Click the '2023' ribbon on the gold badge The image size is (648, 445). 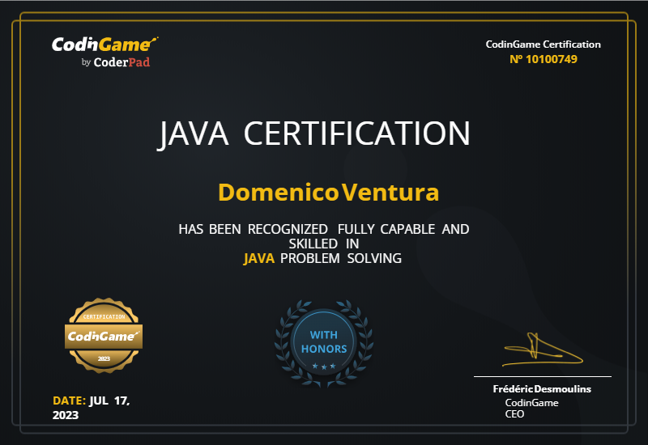coord(104,358)
